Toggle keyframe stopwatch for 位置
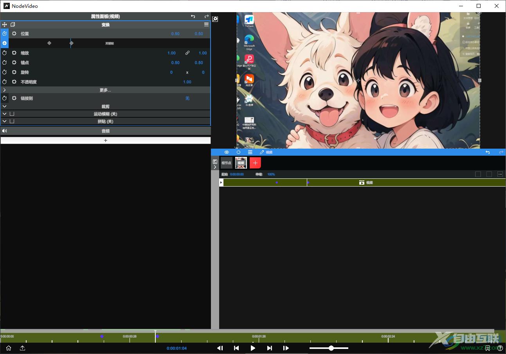The height and width of the screenshot is (354, 506). tap(4, 34)
